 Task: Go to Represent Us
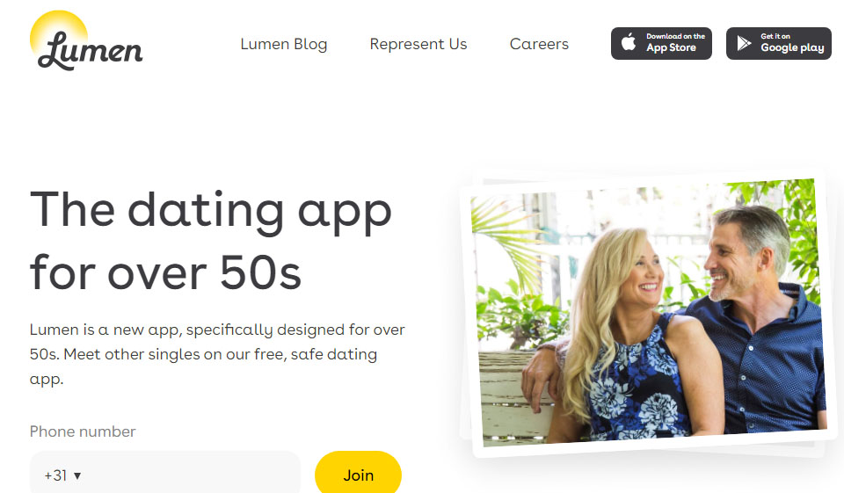(x=418, y=44)
